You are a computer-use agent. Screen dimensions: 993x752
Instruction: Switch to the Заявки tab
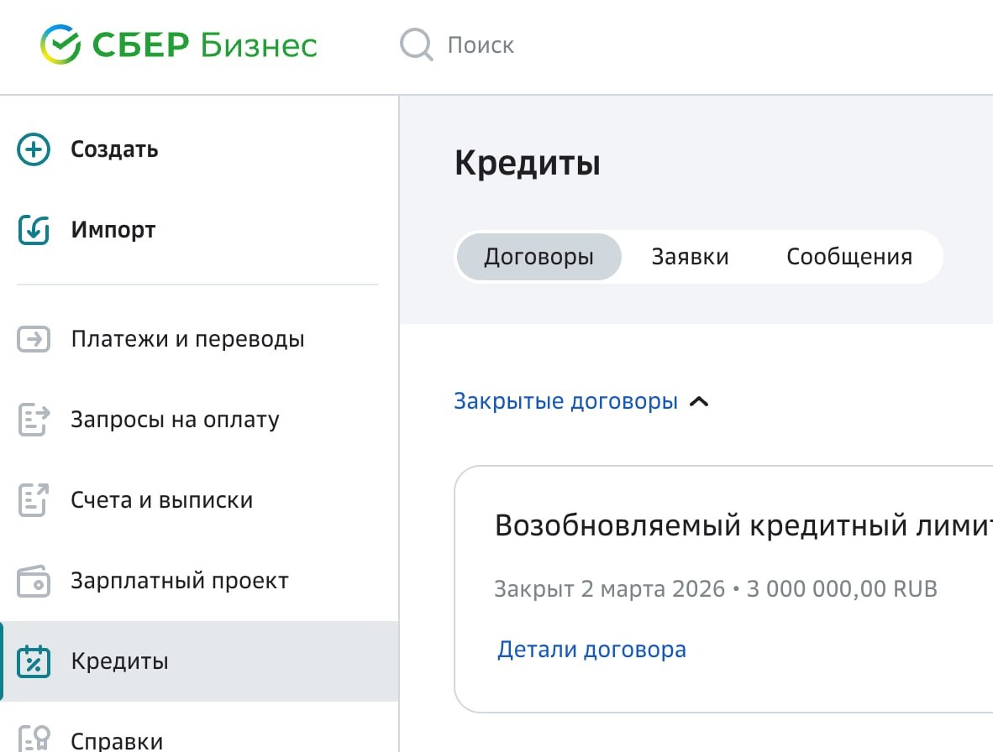(690, 257)
